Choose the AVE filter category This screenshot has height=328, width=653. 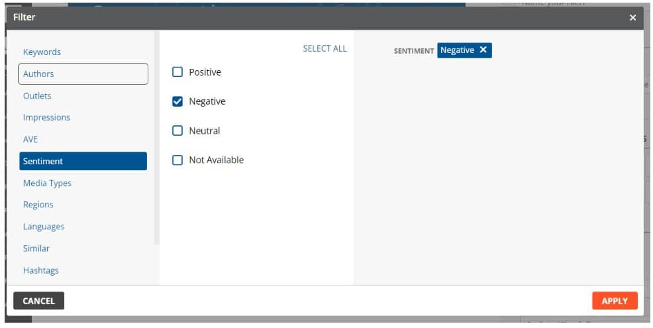pyautogui.click(x=30, y=140)
